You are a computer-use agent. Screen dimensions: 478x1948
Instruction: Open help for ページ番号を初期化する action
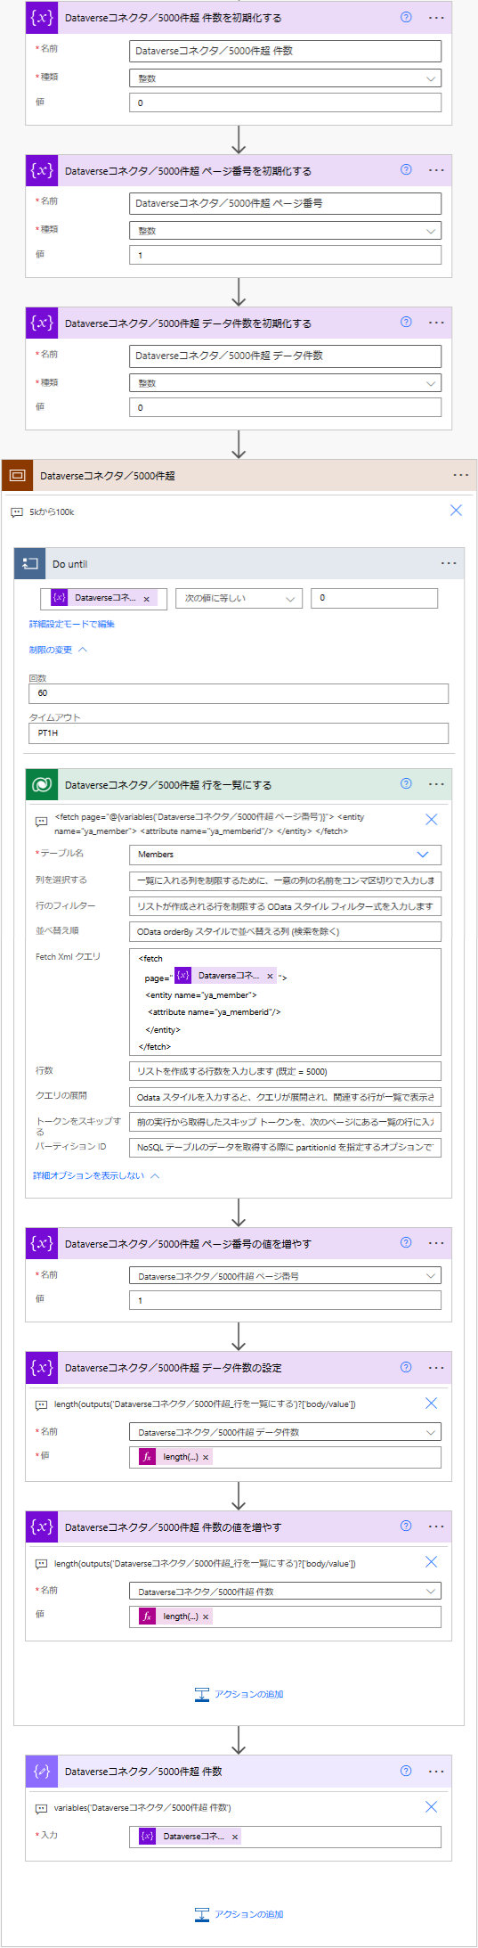click(406, 169)
